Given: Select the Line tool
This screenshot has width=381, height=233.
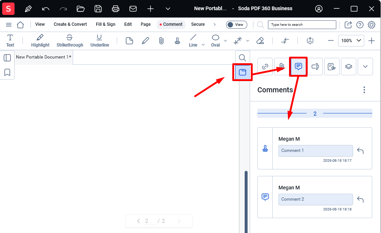Looking at the screenshot, I should 193,41.
